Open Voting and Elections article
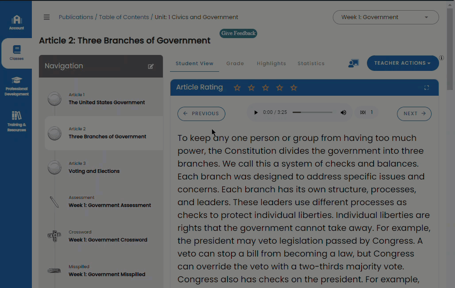 click(94, 171)
